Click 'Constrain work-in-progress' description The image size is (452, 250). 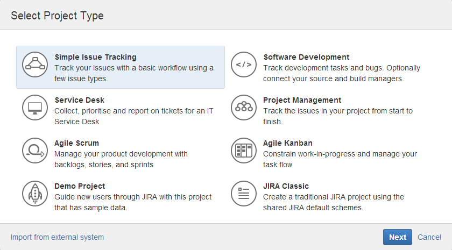pyautogui.click(x=340, y=159)
